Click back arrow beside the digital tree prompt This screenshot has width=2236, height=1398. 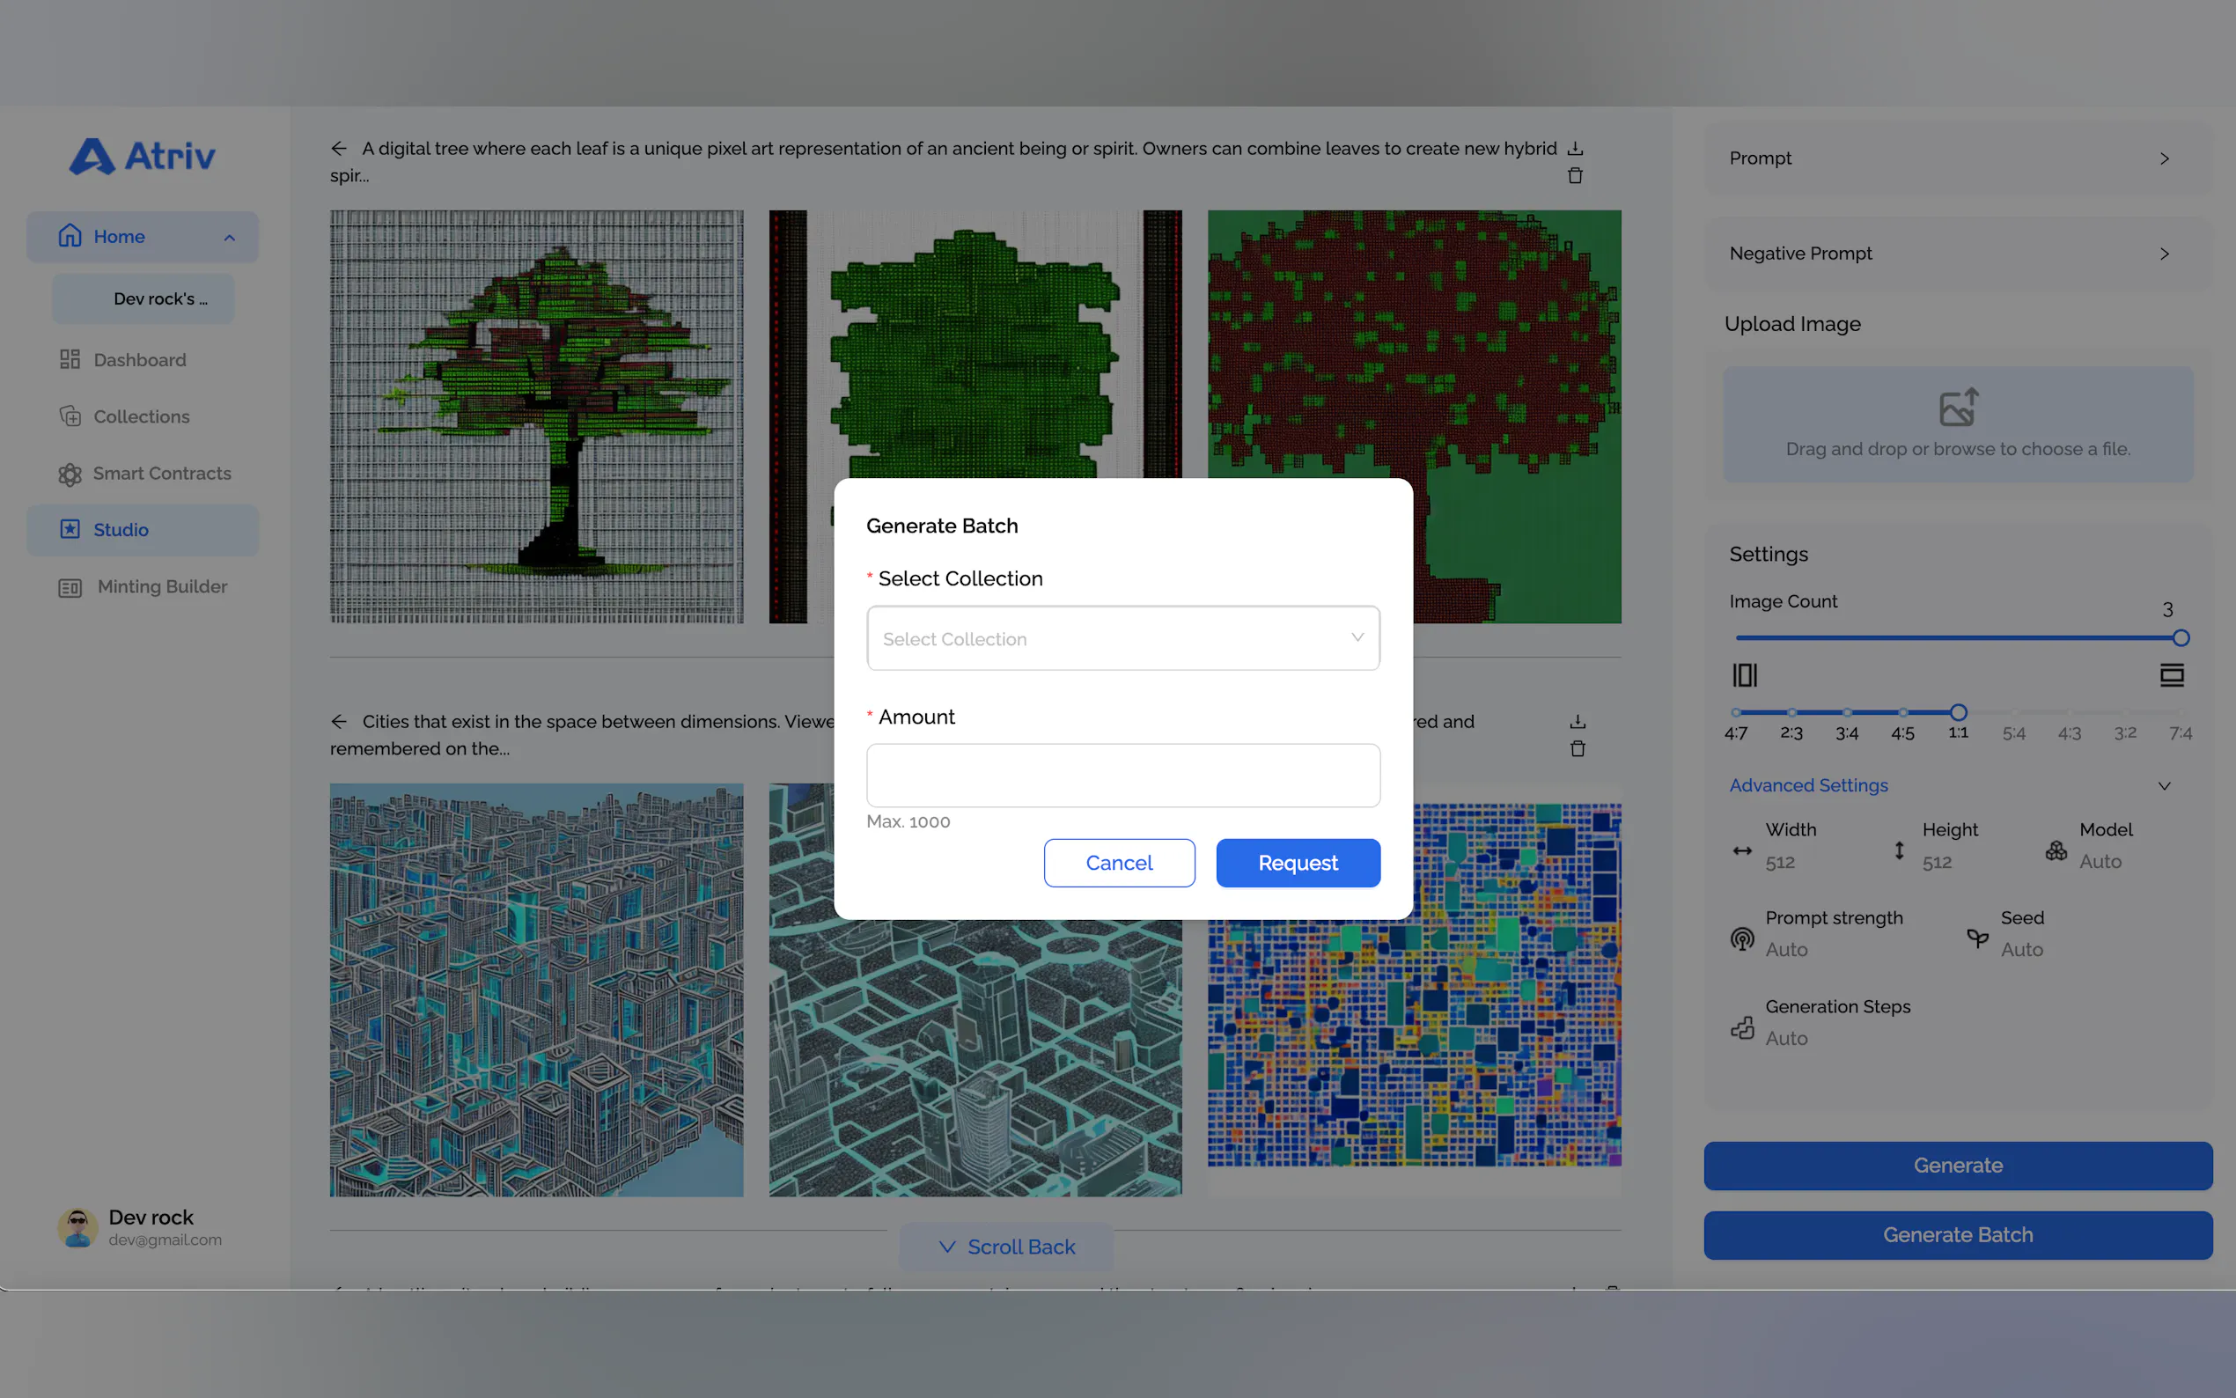339,149
